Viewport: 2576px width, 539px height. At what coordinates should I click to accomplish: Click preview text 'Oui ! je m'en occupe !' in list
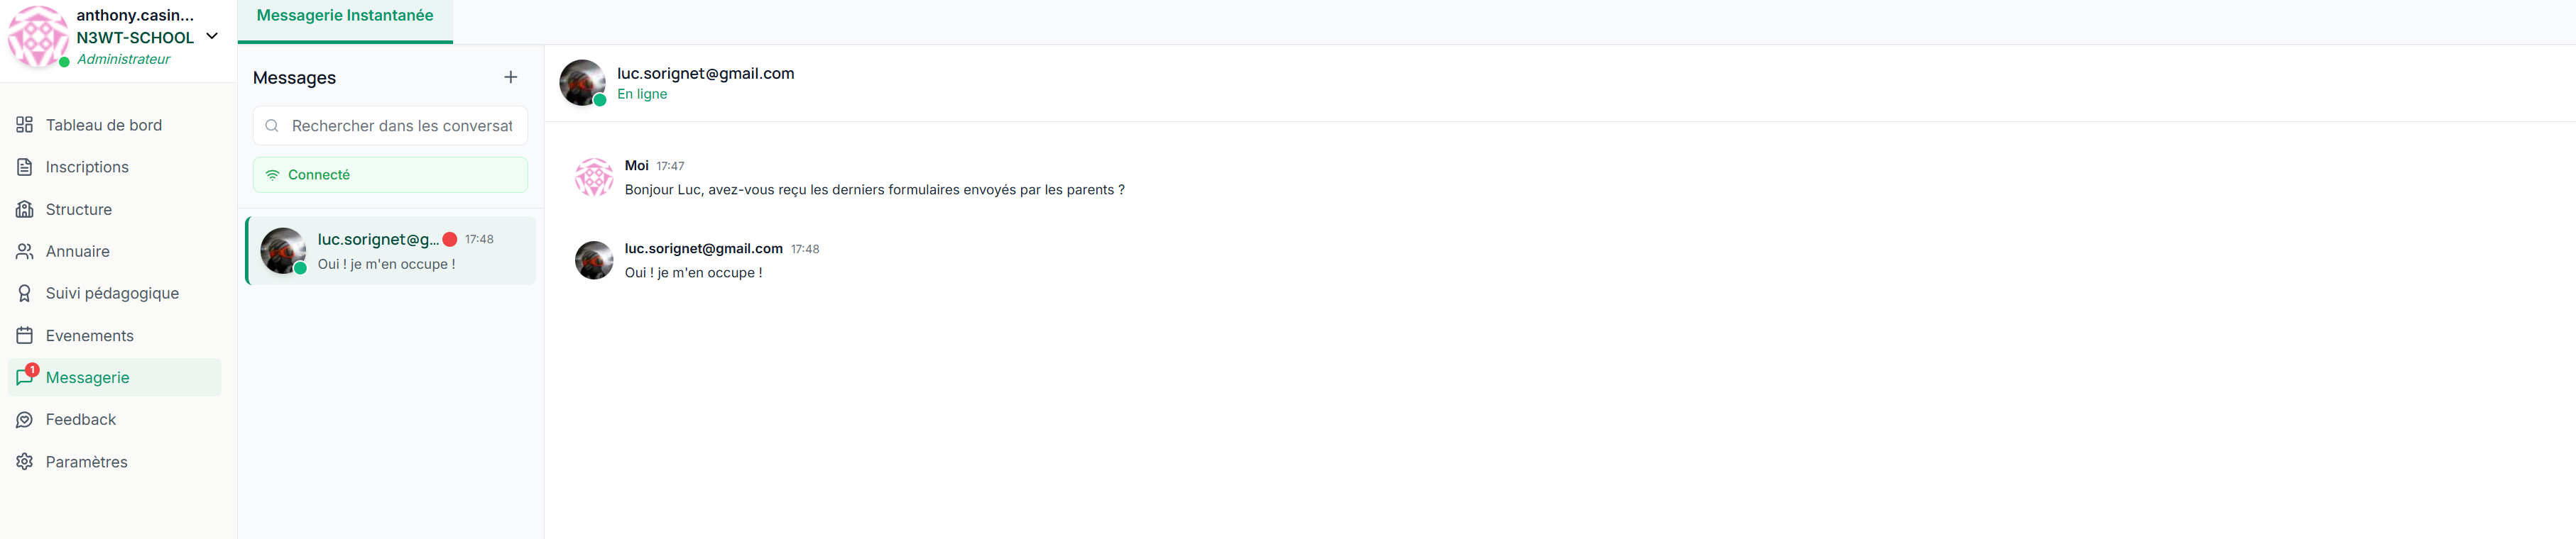click(x=386, y=265)
